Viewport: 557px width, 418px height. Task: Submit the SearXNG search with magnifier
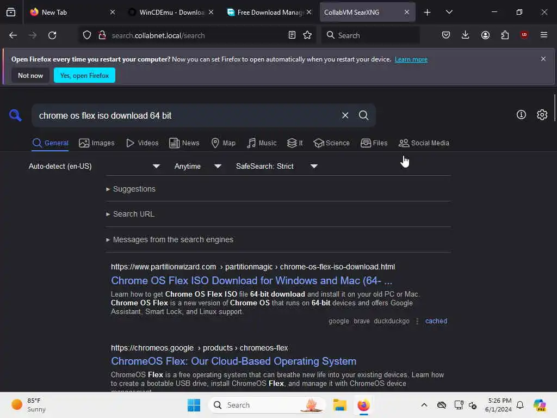pyautogui.click(x=364, y=115)
